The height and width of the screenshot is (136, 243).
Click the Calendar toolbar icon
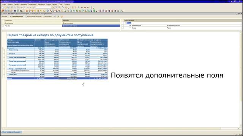click(x=76, y=8)
